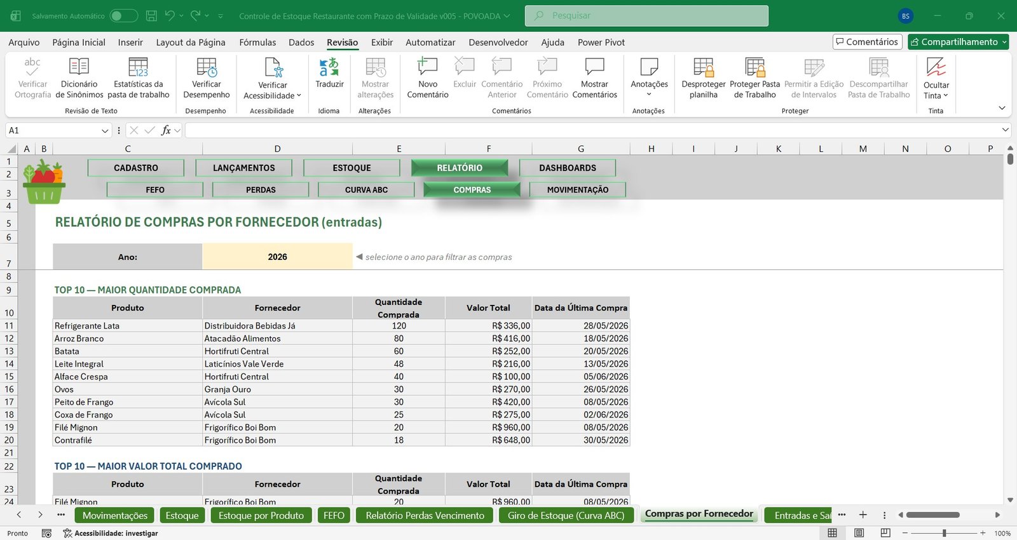Open the Name Box dropdown arrow
The image size is (1017, 540).
click(105, 130)
